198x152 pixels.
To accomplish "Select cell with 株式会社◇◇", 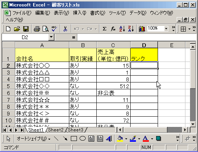I will 42,86.
